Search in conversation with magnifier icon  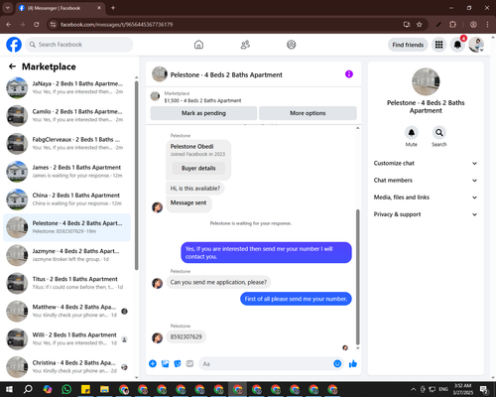coord(439,133)
